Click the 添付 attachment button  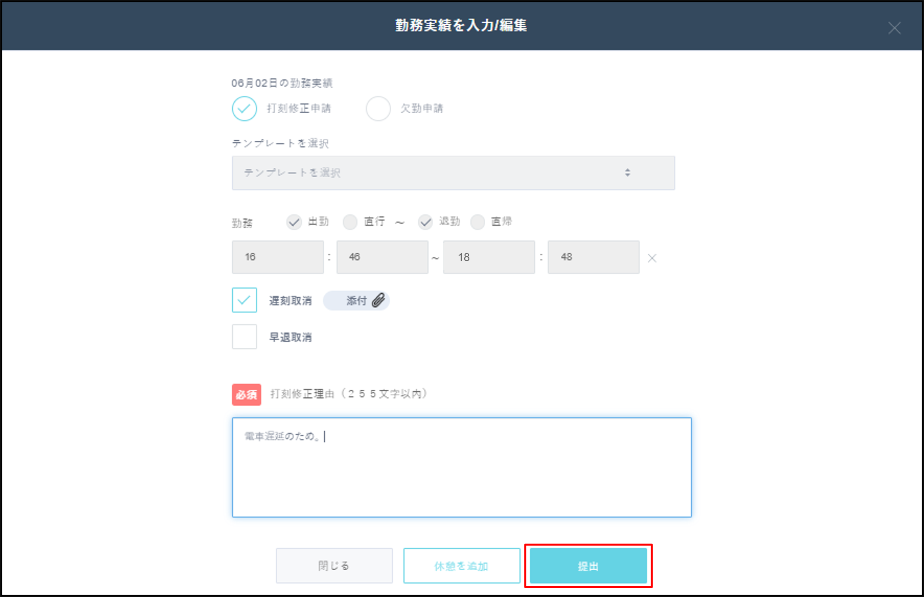tap(356, 300)
